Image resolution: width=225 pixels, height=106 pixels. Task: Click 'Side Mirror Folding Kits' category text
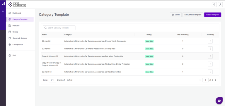[114, 56]
